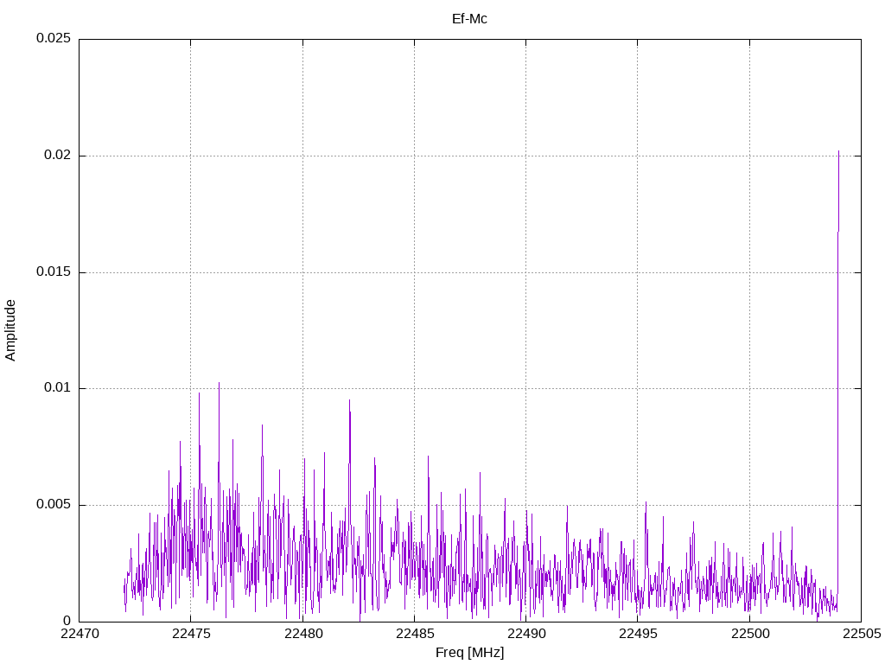Click the plot title Ef-Mc
The image size is (885, 664).
click(x=469, y=18)
